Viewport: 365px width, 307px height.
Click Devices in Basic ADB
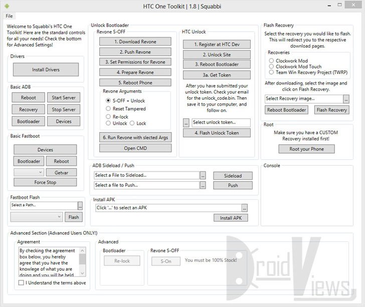(x=64, y=121)
